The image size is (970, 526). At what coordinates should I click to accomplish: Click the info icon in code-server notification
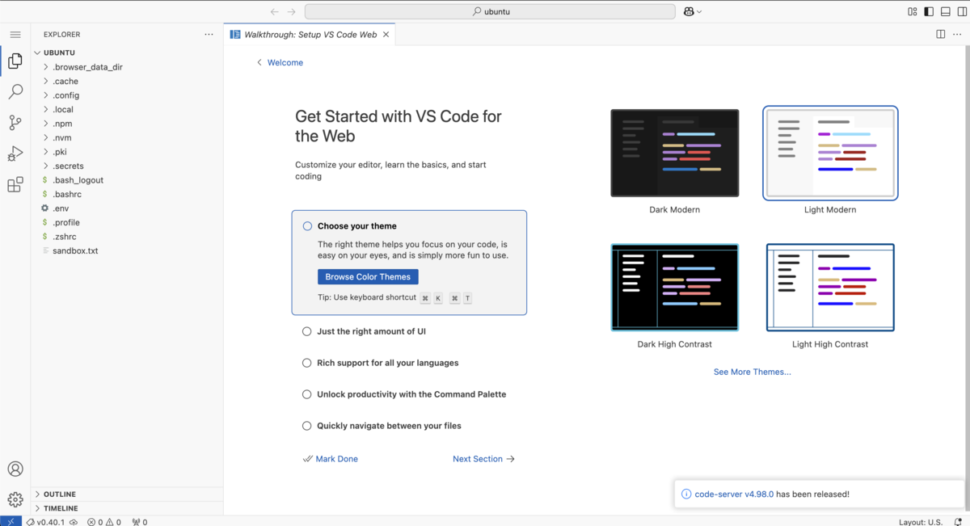pos(686,494)
